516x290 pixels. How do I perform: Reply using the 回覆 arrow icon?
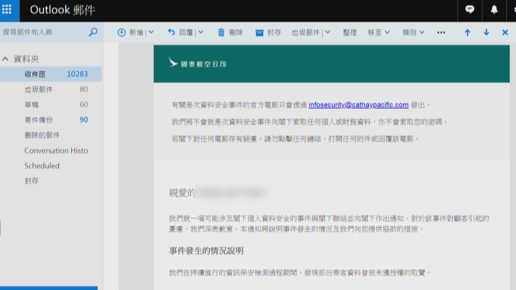click(171, 32)
